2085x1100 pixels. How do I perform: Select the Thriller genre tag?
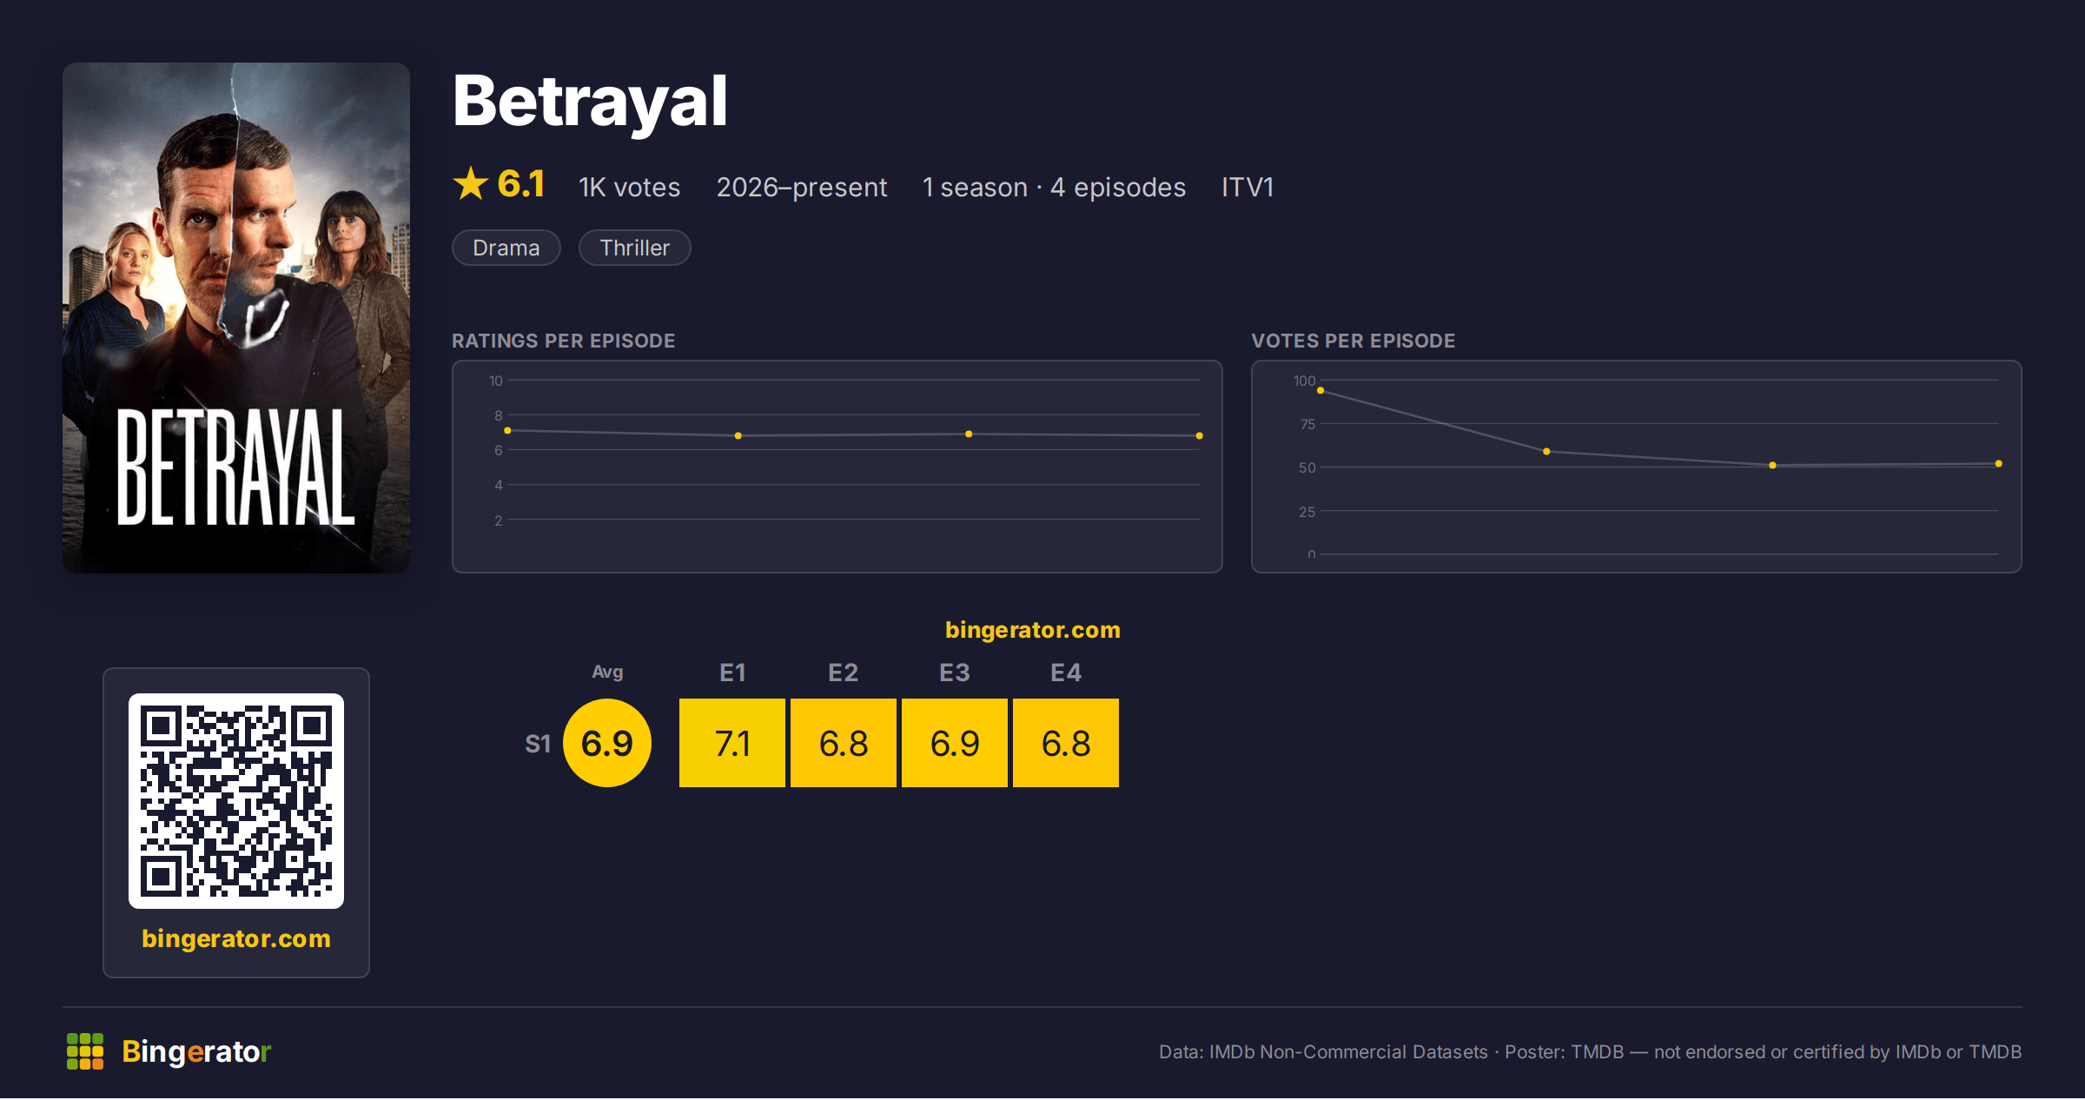(x=635, y=248)
